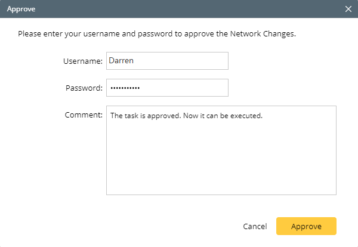Click inside the Comment text box

point(221,150)
